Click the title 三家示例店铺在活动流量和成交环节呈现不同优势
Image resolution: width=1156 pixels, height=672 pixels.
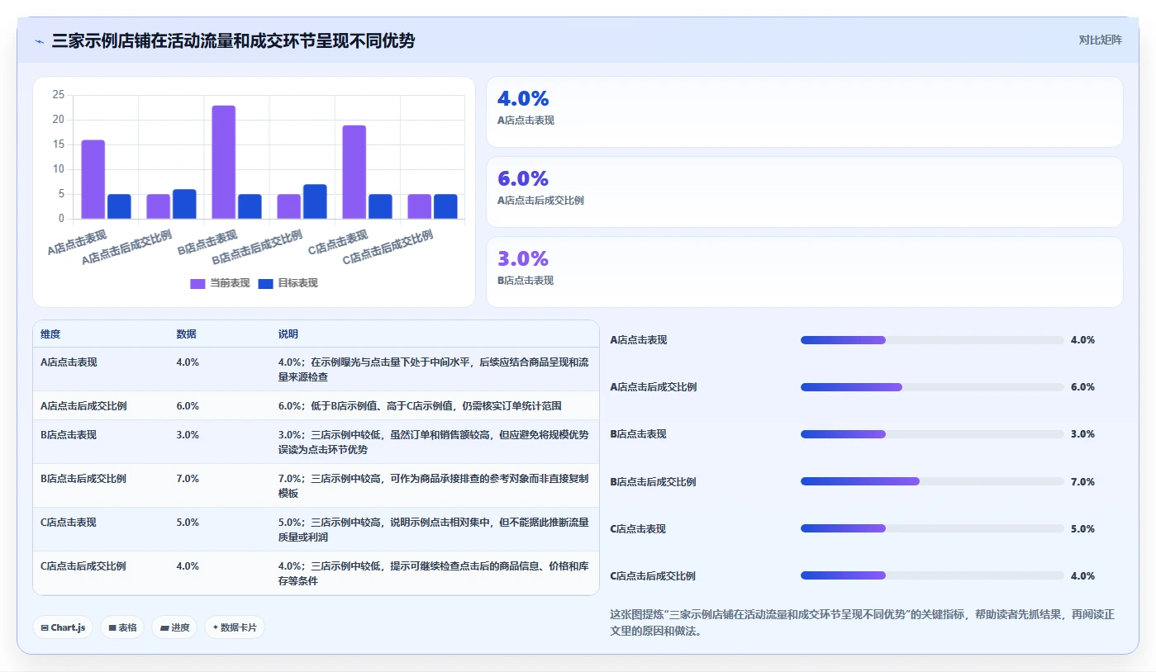click(233, 40)
